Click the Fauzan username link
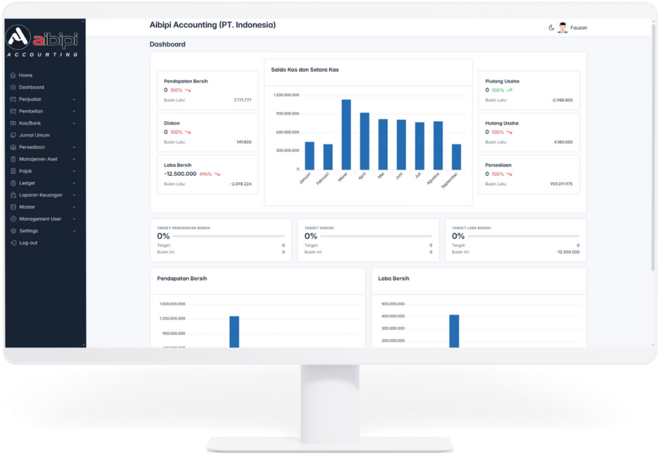 (579, 27)
